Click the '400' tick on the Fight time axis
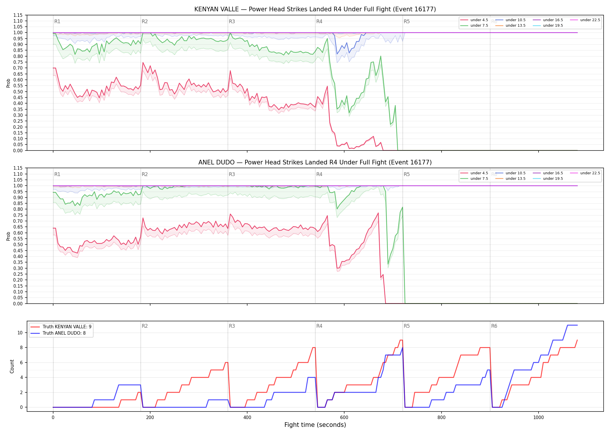The height and width of the screenshot is (435, 610). point(247,418)
